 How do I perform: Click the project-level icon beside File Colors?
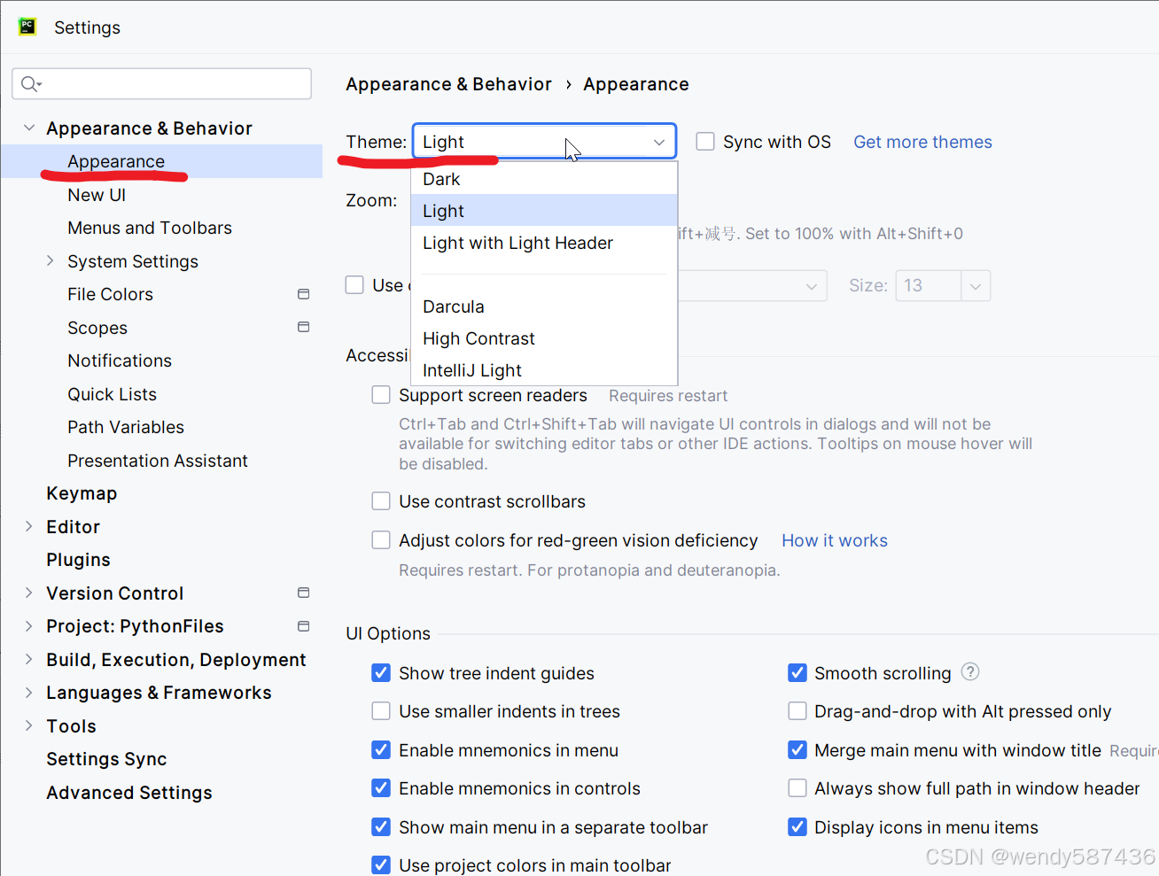click(x=304, y=294)
